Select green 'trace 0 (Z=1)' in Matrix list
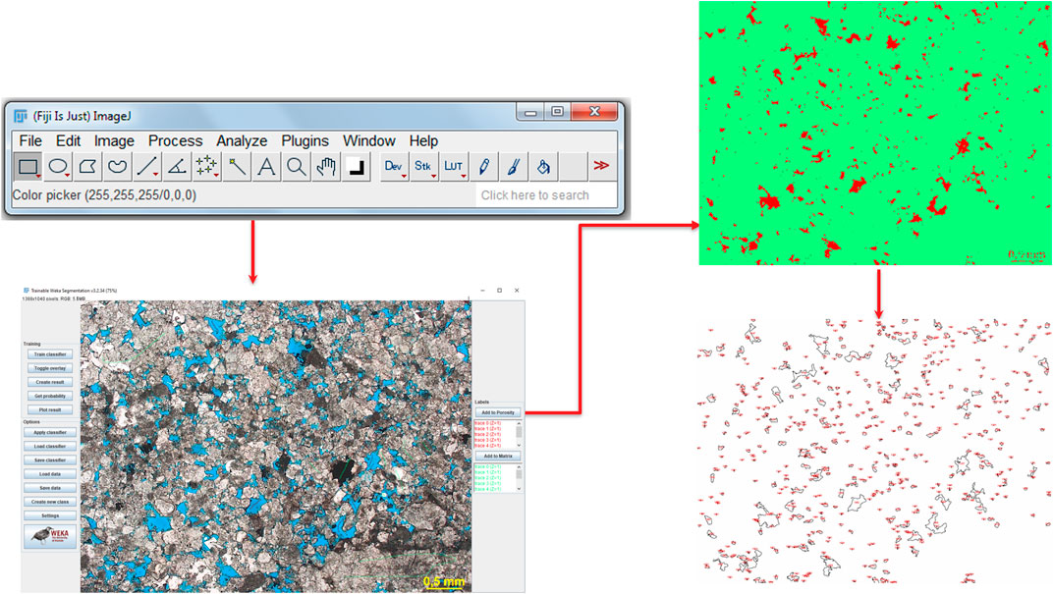This screenshot has height=594, width=1053. 487,466
